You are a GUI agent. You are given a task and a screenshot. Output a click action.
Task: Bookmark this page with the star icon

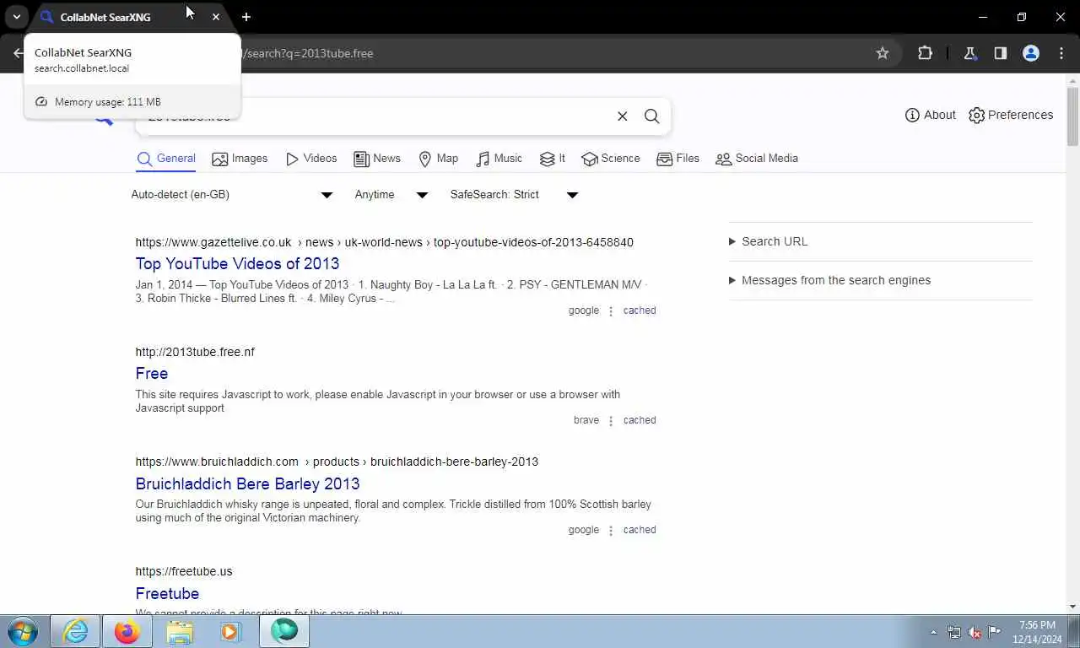[x=883, y=53]
